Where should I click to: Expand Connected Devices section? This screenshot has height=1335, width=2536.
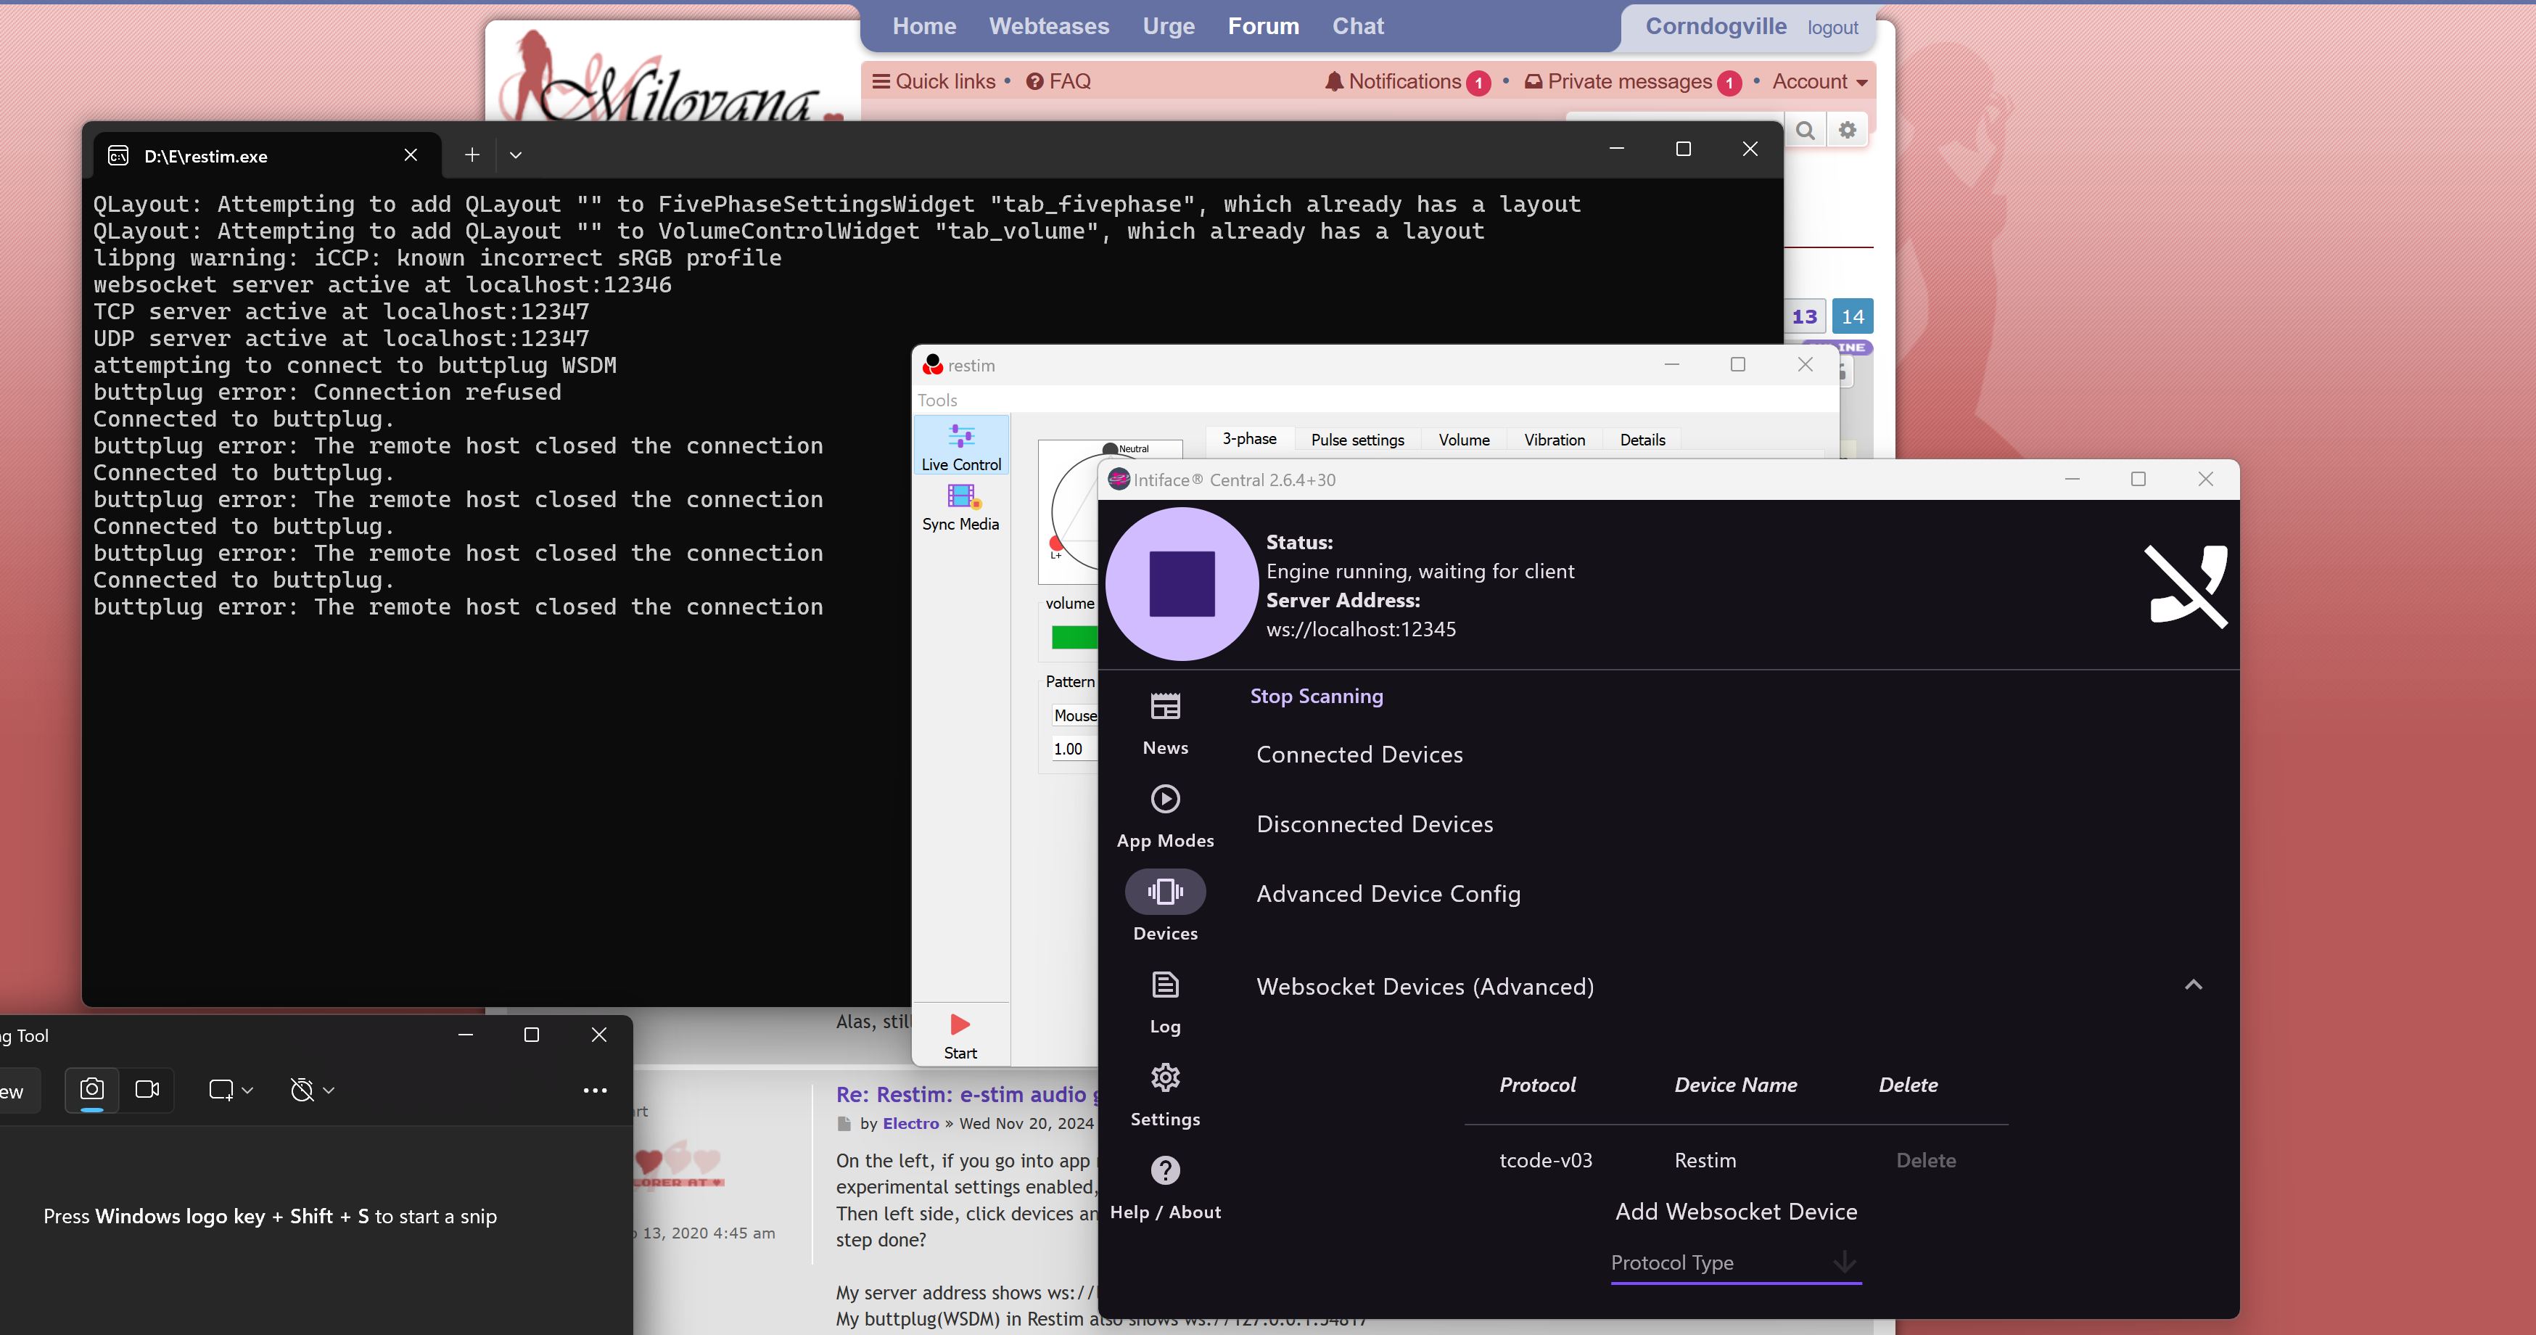[1359, 754]
